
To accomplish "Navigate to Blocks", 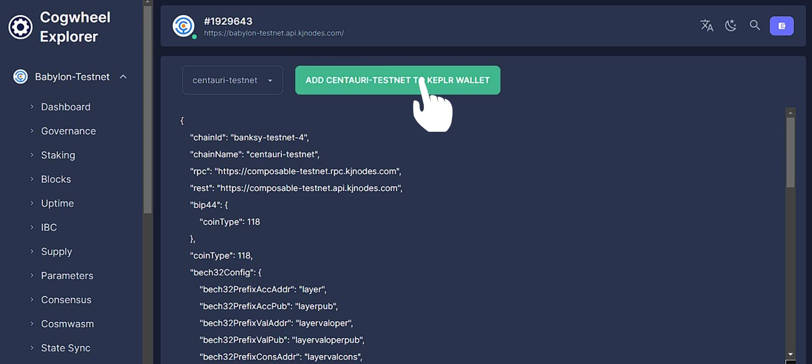I will click(56, 179).
